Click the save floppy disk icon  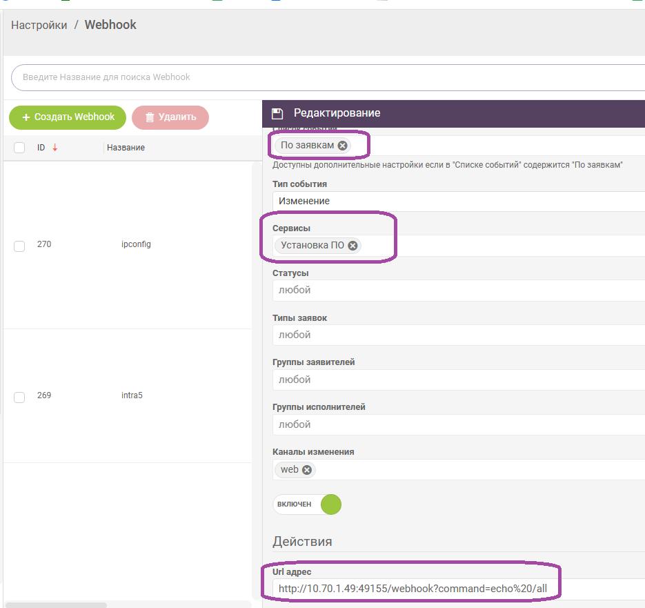(x=277, y=113)
